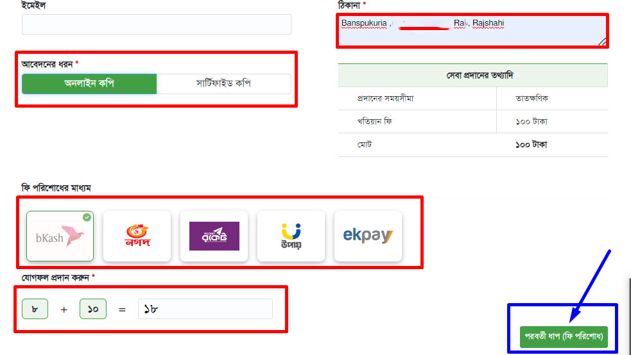Pick the Upay payment option
631x355 pixels.
[x=291, y=236]
